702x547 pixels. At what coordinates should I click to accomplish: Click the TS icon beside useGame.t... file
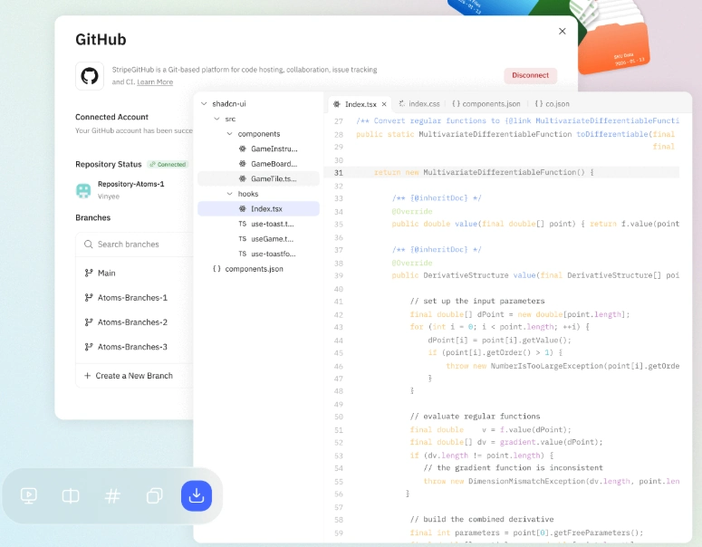tap(242, 239)
